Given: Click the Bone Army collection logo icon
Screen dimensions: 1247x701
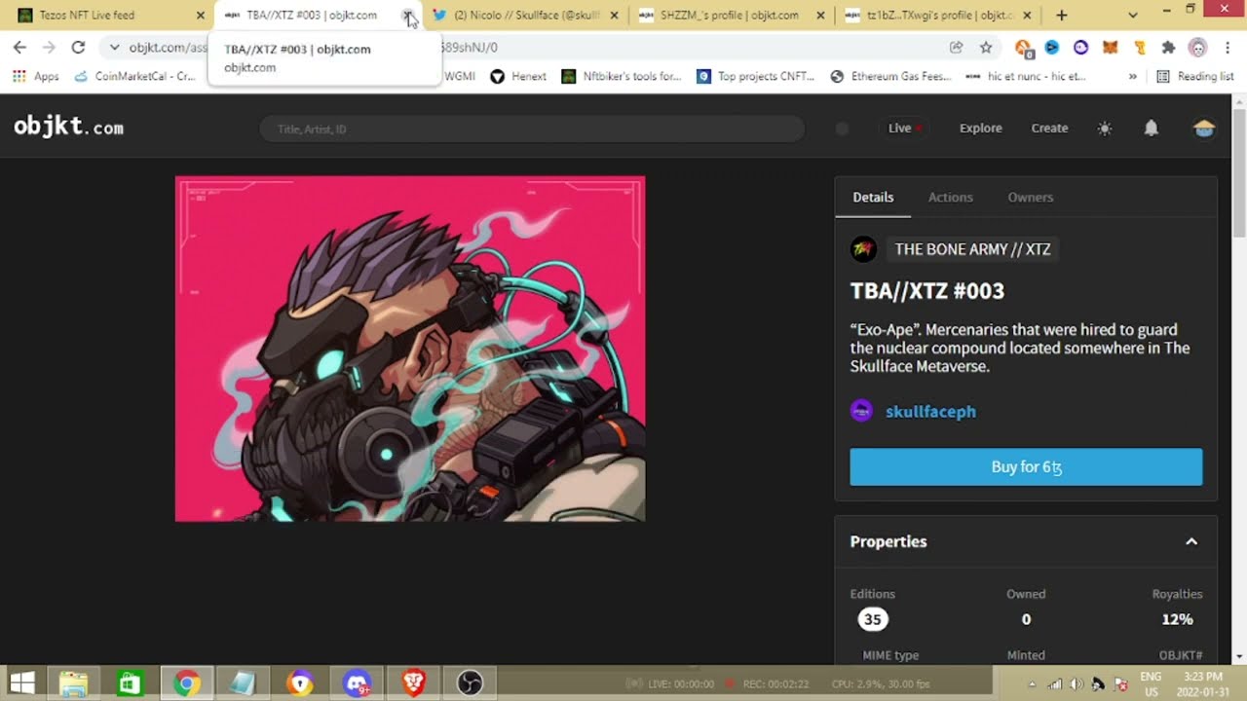Looking at the screenshot, I should tap(863, 249).
